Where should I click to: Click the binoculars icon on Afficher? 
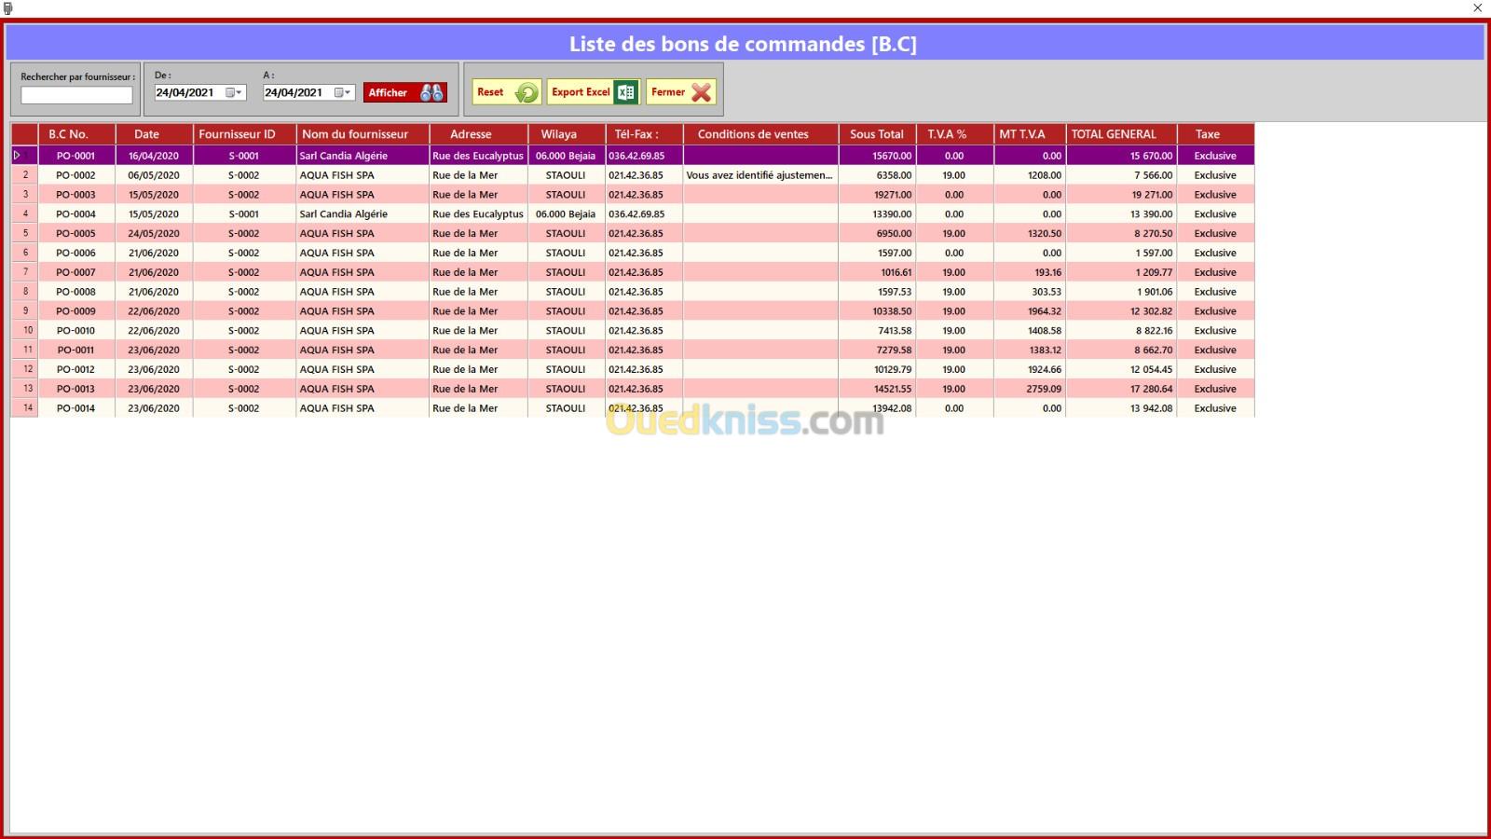point(431,92)
